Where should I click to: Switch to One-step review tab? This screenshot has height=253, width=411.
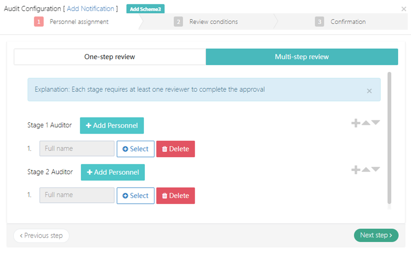tap(110, 57)
